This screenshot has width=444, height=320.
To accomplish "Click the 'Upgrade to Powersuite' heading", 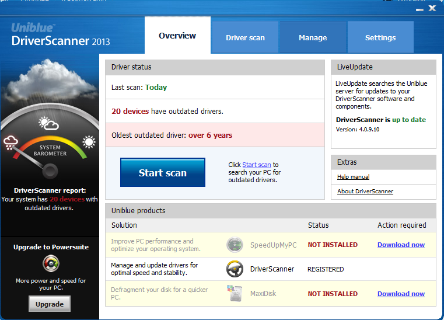I will click(x=51, y=247).
